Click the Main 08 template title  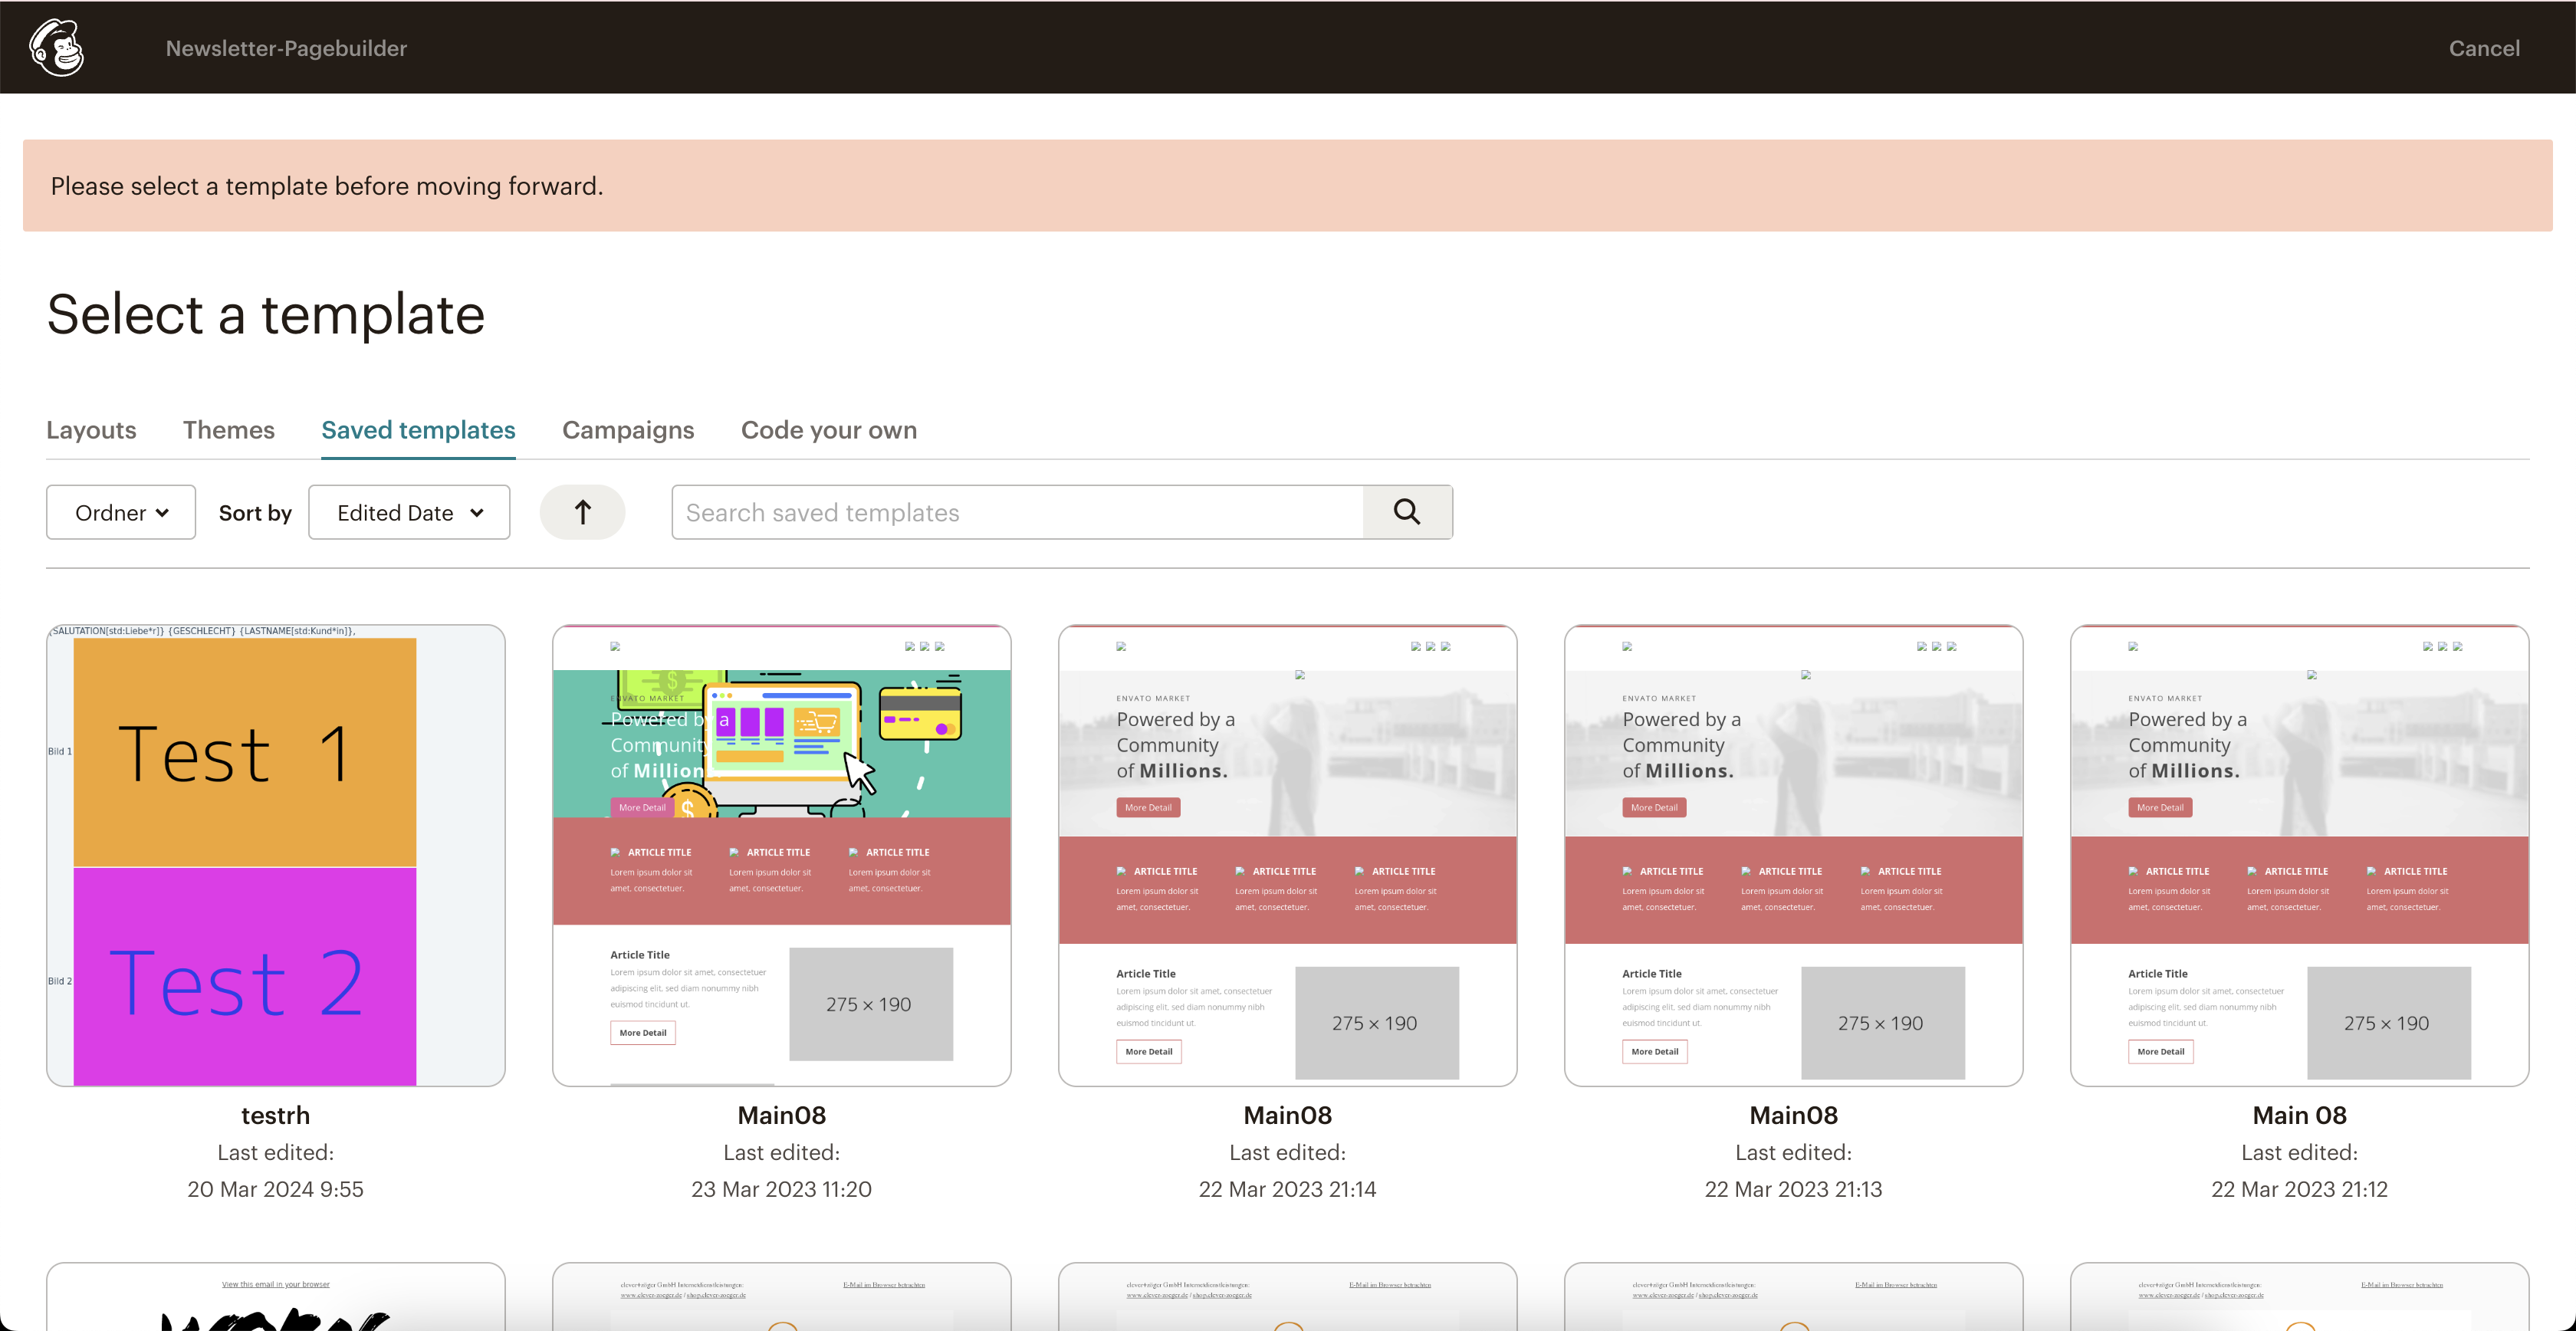pyautogui.click(x=2300, y=1115)
